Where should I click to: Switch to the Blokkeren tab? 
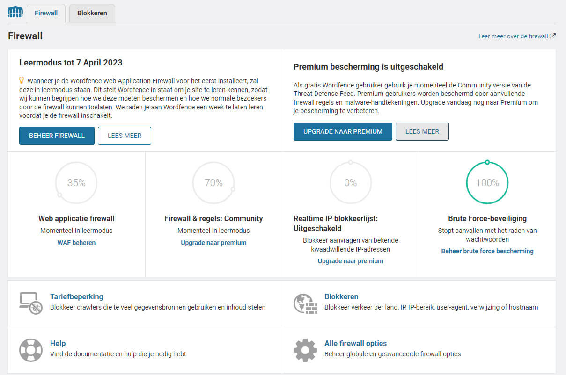click(92, 13)
